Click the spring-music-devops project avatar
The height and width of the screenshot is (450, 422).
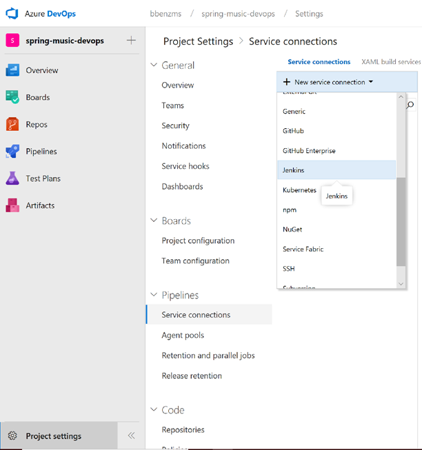[x=12, y=40]
